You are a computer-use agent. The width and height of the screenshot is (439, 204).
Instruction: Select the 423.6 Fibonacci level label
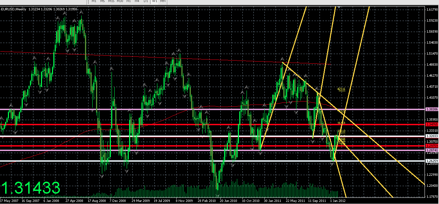[341, 89]
